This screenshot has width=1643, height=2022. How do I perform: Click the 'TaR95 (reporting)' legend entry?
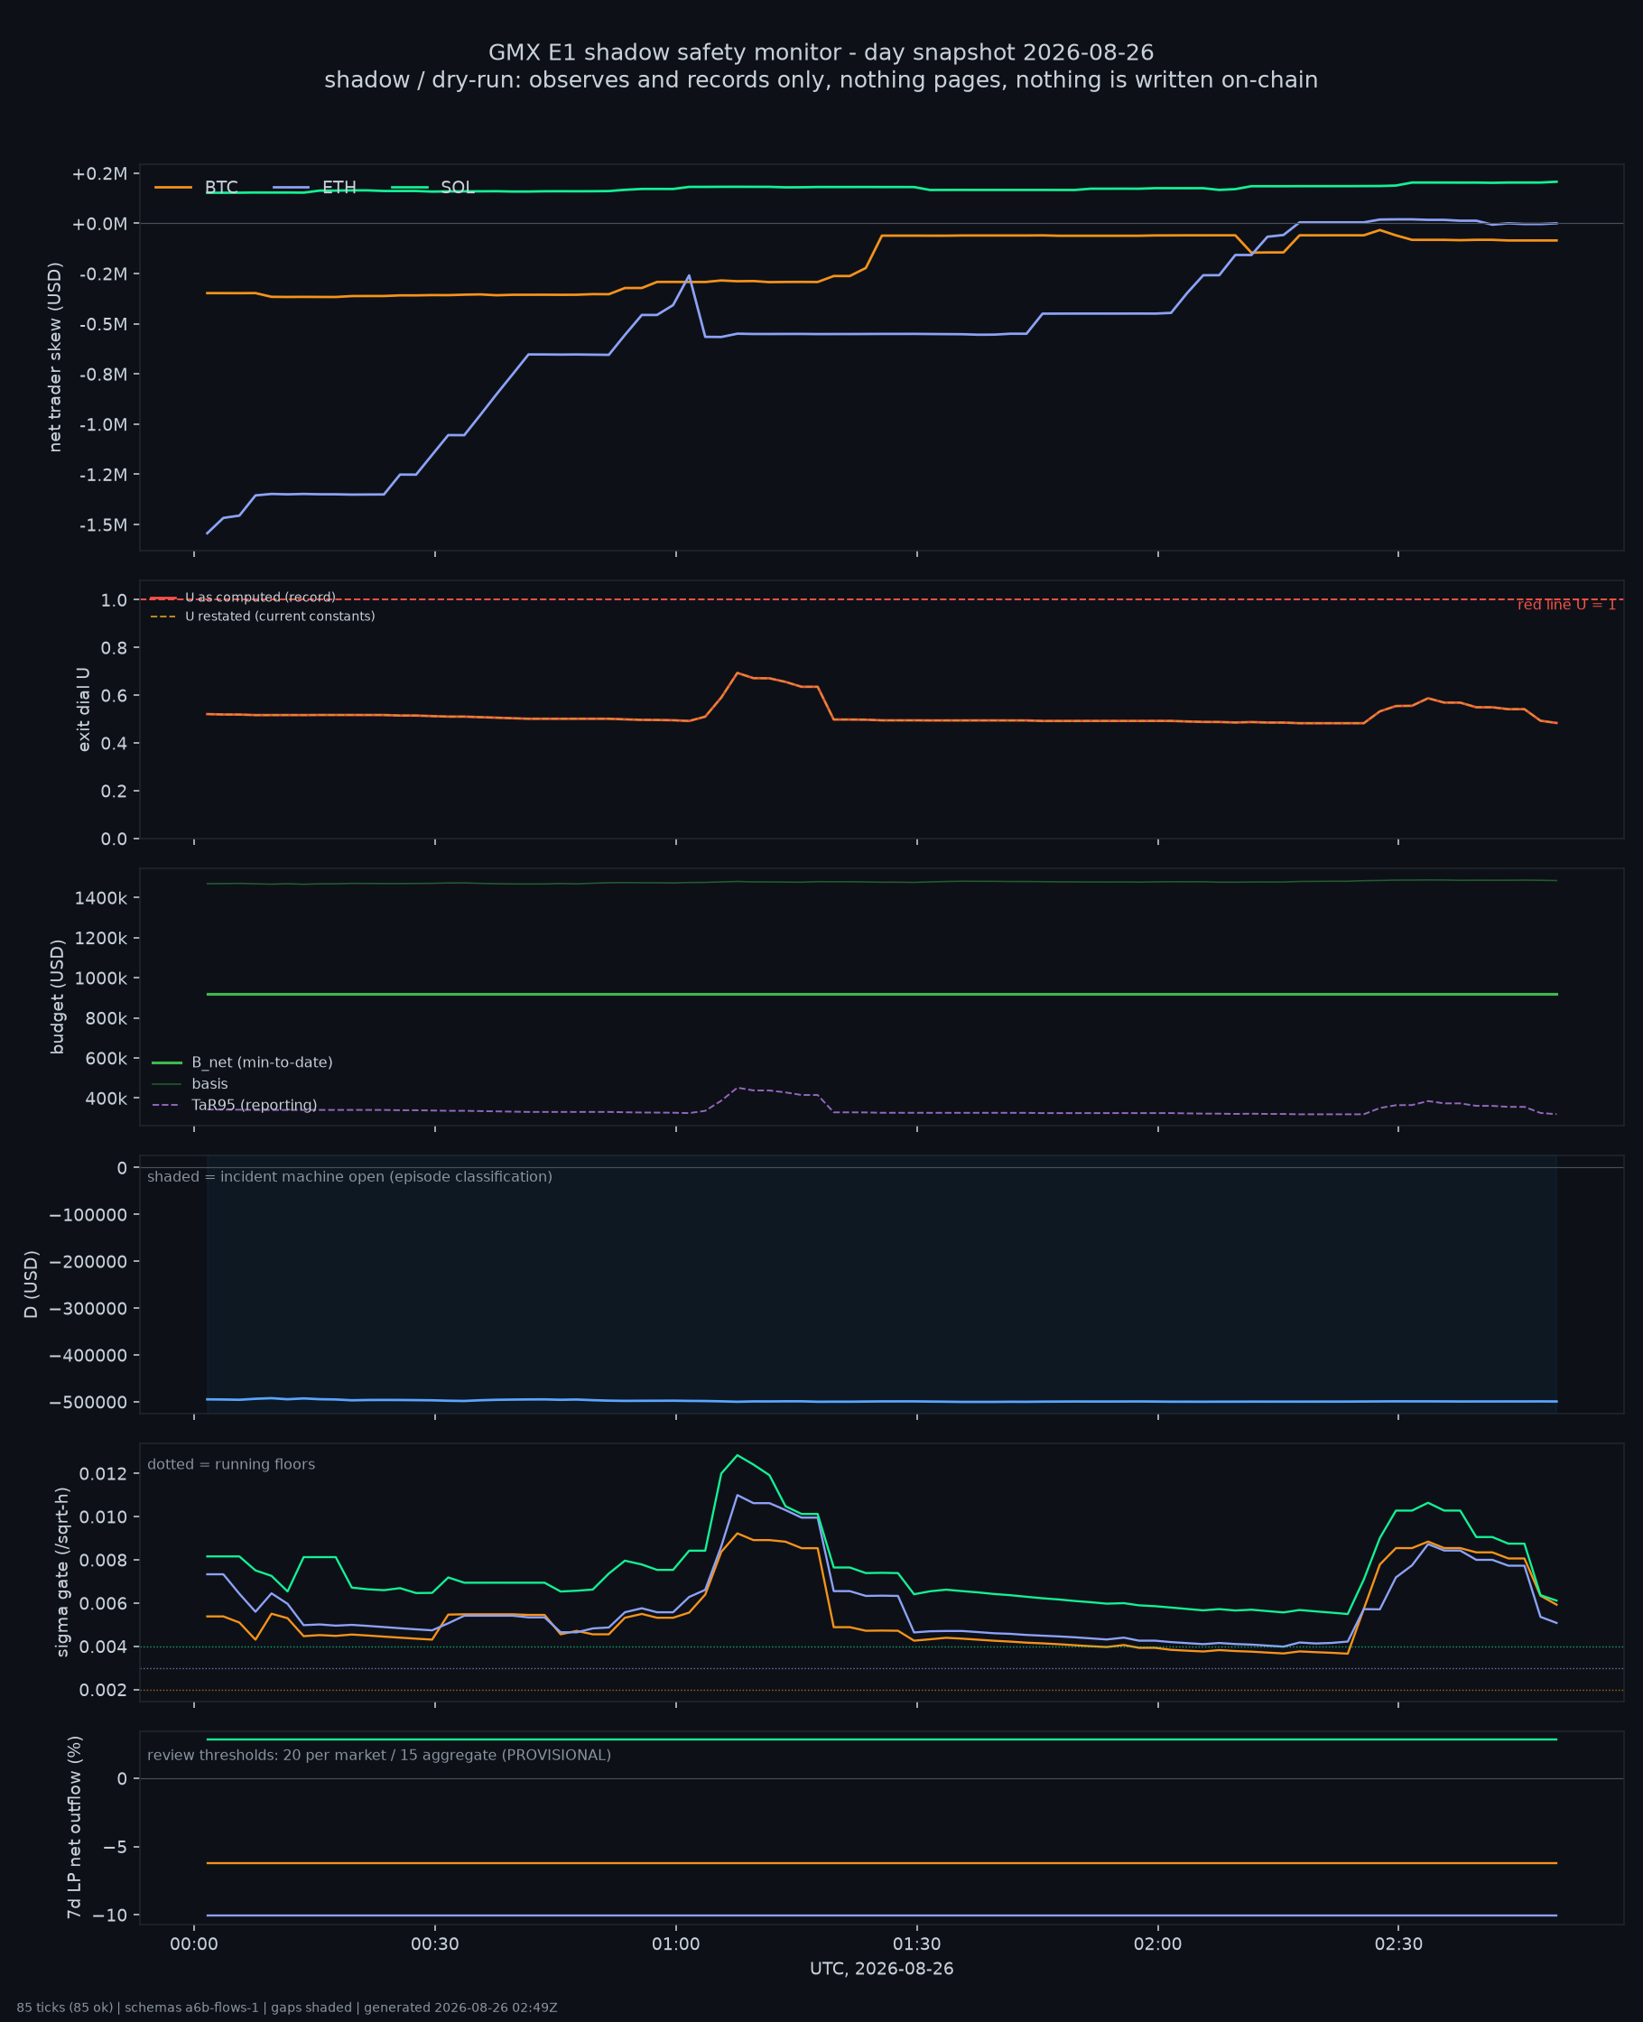click(234, 1105)
